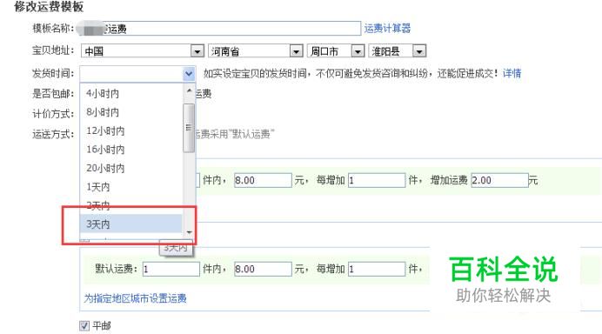Screen dimensions: 602x334
Task: Edit 默认运费 quantity field with 1
Action: pyautogui.click(x=171, y=269)
